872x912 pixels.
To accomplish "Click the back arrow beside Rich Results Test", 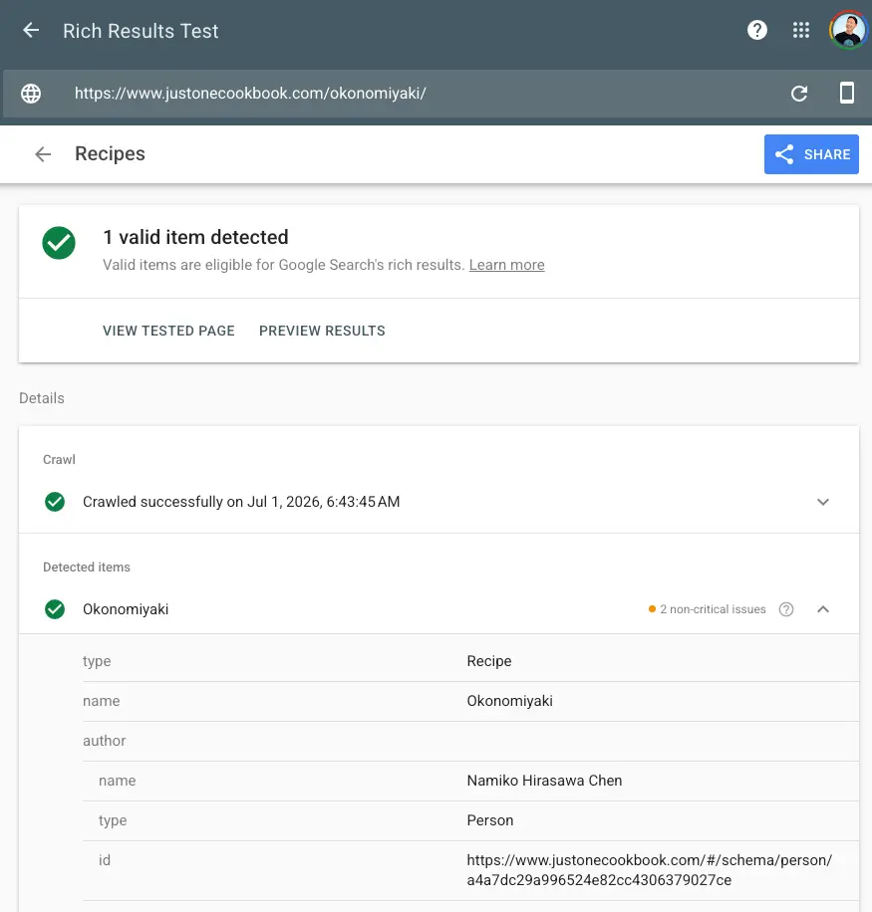I will pos(31,30).
